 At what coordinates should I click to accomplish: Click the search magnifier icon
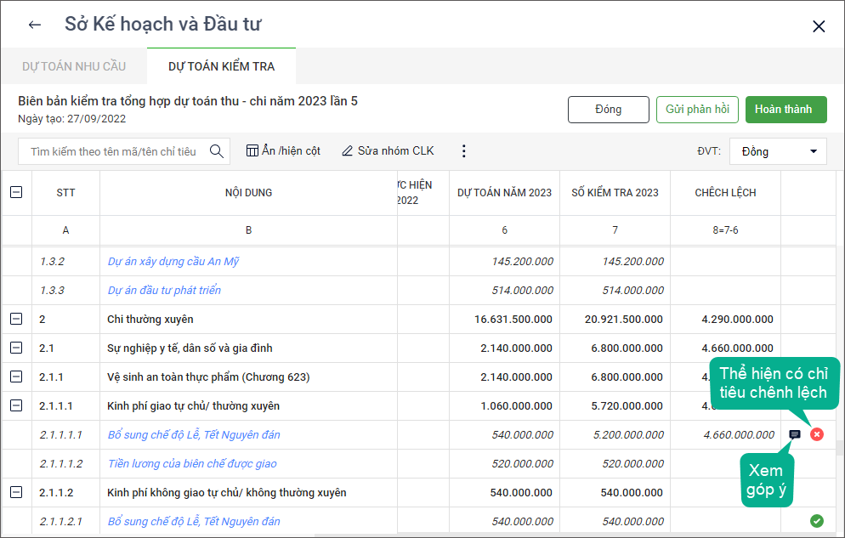tap(217, 151)
